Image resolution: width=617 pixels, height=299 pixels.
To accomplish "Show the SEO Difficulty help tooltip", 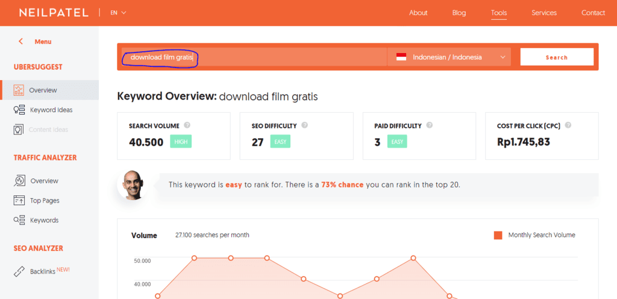I will point(304,125).
